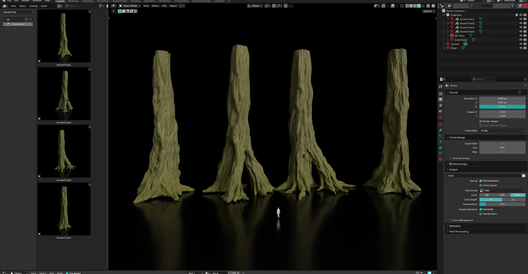Open Physics properties tab icon
528x274 pixels.
[441, 142]
